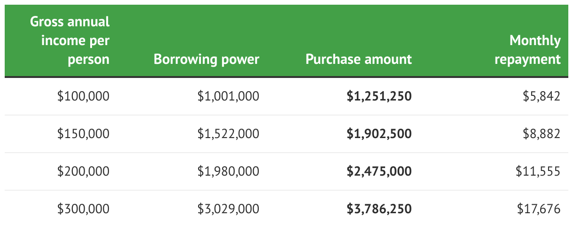Screen dimensions: 573x232
Task: Click the $1,980,000 borrowing power value
Action: pyautogui.click(x=228, y=171)
